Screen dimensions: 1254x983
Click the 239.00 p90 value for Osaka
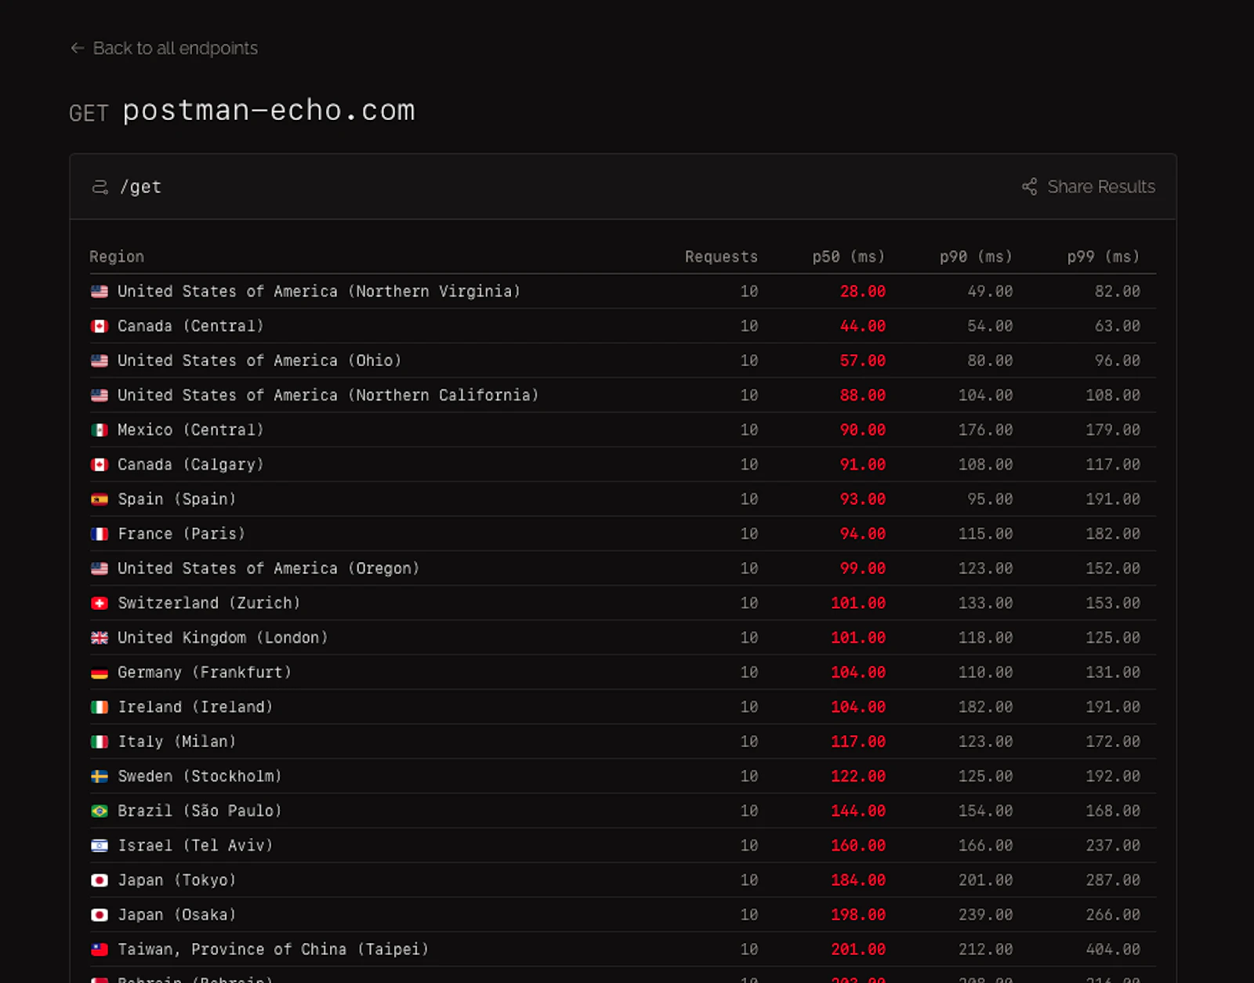pyautogui.click(x=985, y=915)
